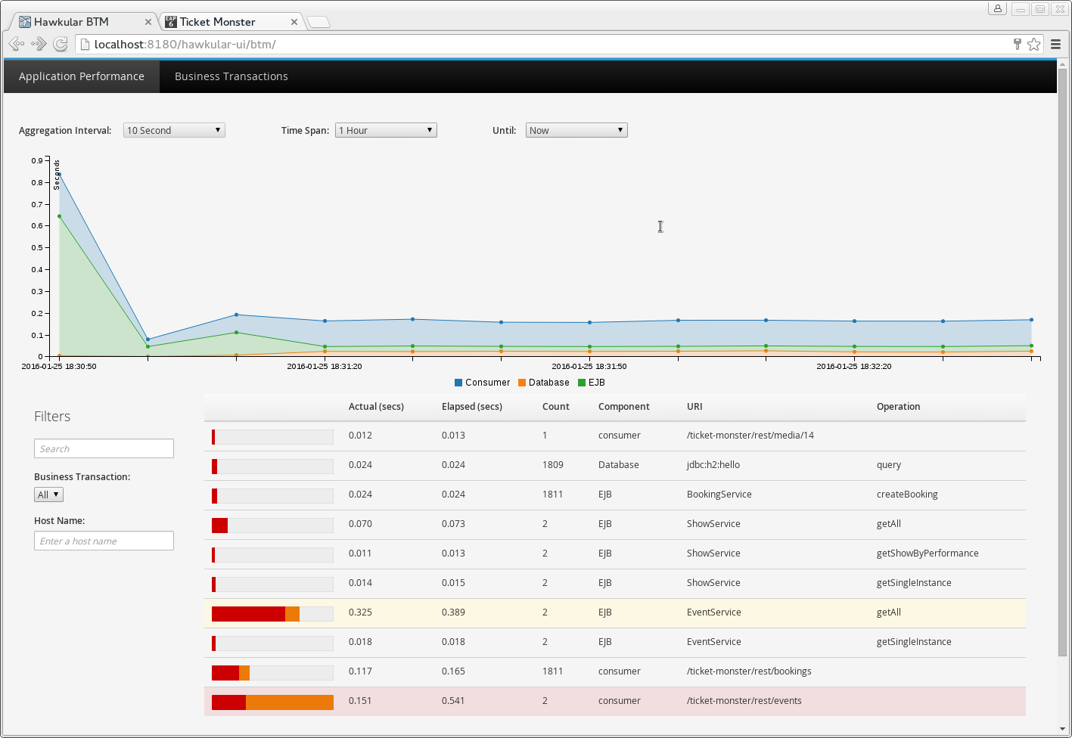Click the createBooking operation cell
Viewport: 1072px width, 738px height.
pyautogui.click(x=907, y=495)
